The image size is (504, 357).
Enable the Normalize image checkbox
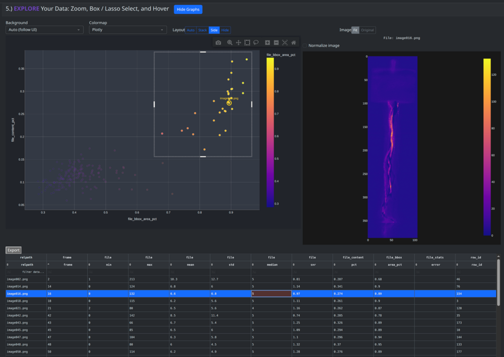click(305, 46)
